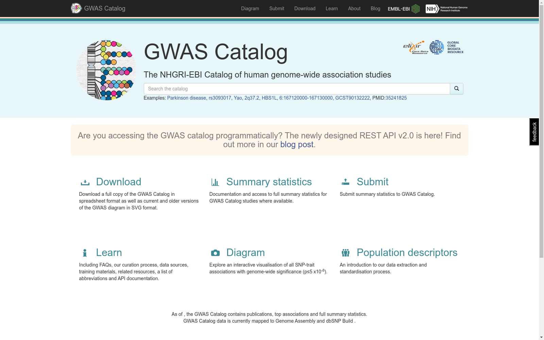Click the large GWAS diagram circular image
544x340 pixels.
coord(106,70)
